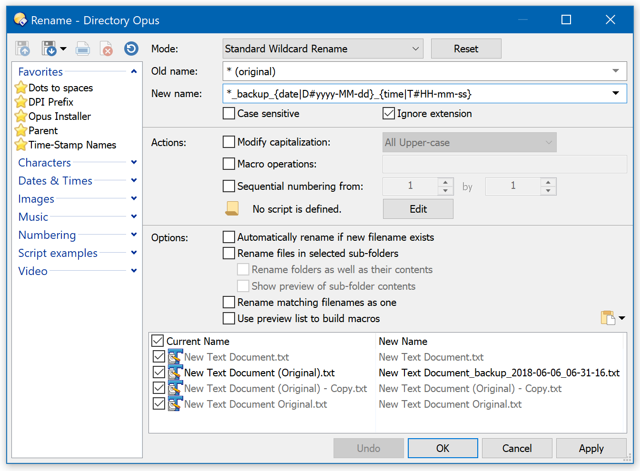Click the save preset icon with down arrow

(49, 49)
